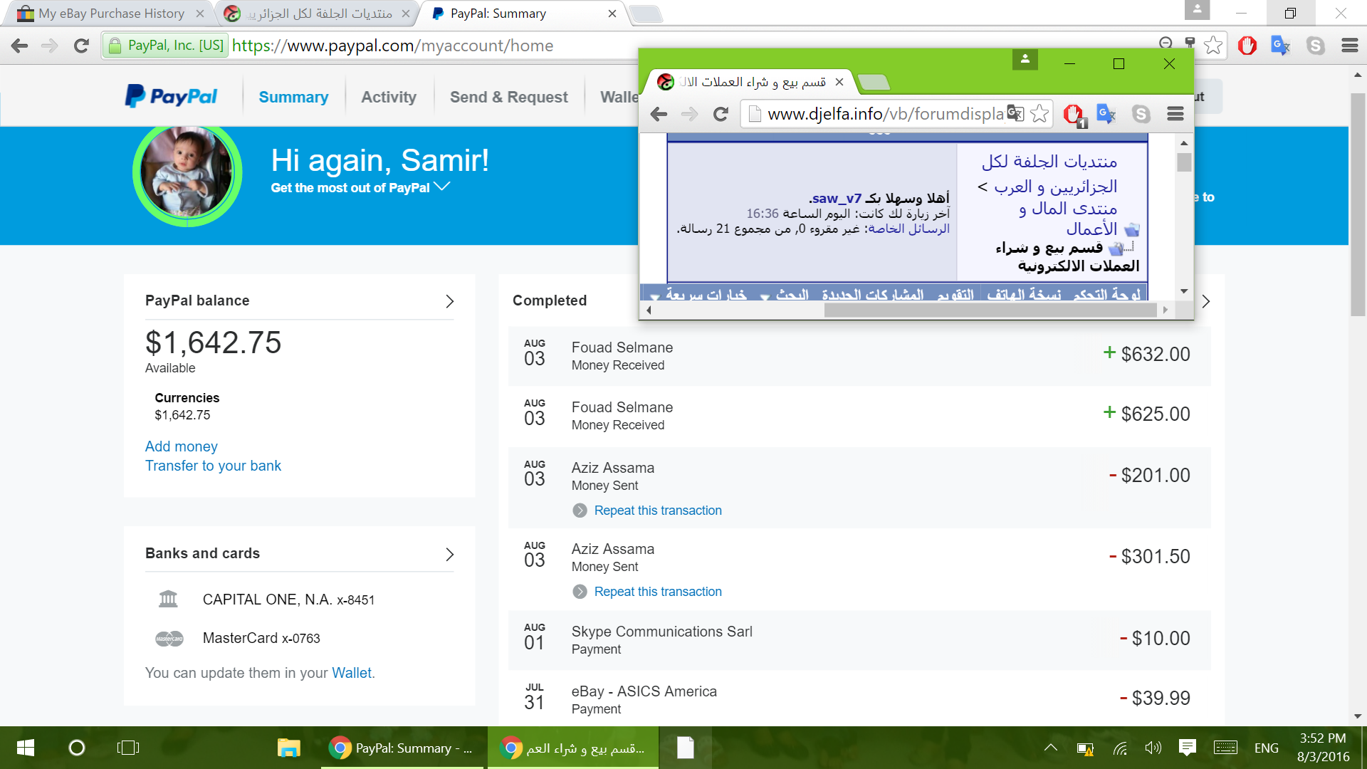Select CAPITAL ONE, N.A. x-8451 bank
Viewport: 1367px width, 769px height.
point(288,600)
